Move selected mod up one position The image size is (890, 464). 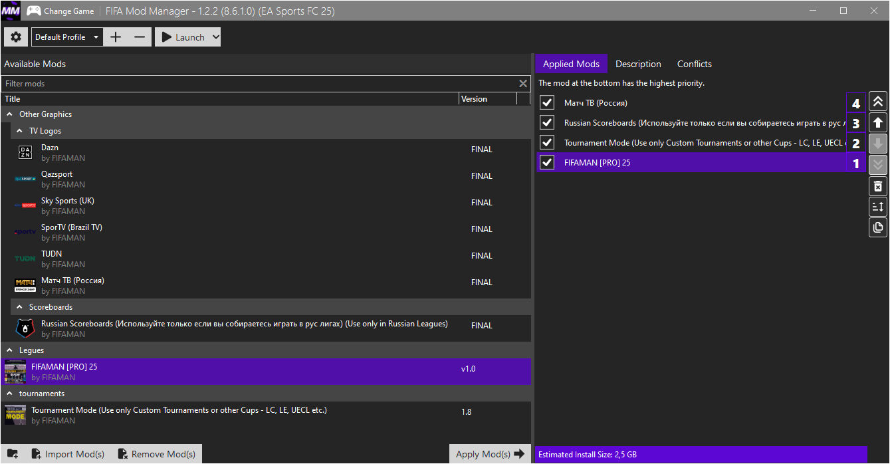click(x=878, y=123)
